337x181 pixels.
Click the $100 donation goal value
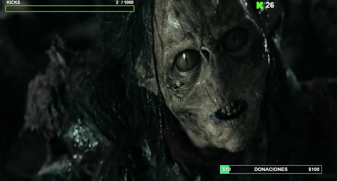point(314,169)
